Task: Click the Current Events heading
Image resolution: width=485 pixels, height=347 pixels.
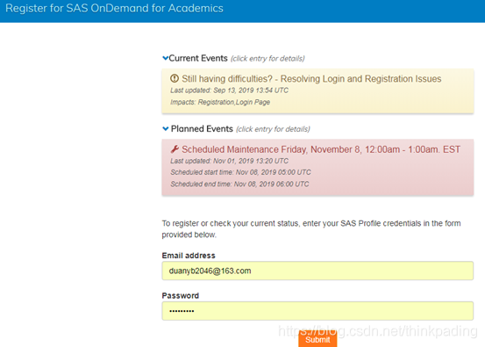Action: 198,58
